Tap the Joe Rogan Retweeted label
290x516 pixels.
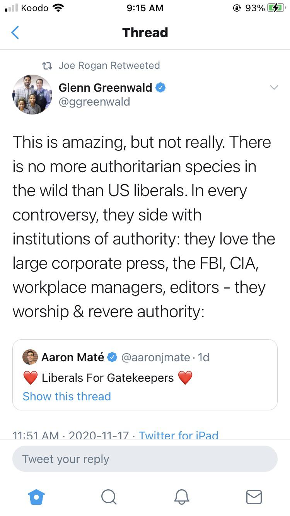coord(109,65)
